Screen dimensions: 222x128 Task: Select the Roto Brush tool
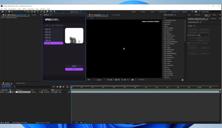tap(51, 12)
